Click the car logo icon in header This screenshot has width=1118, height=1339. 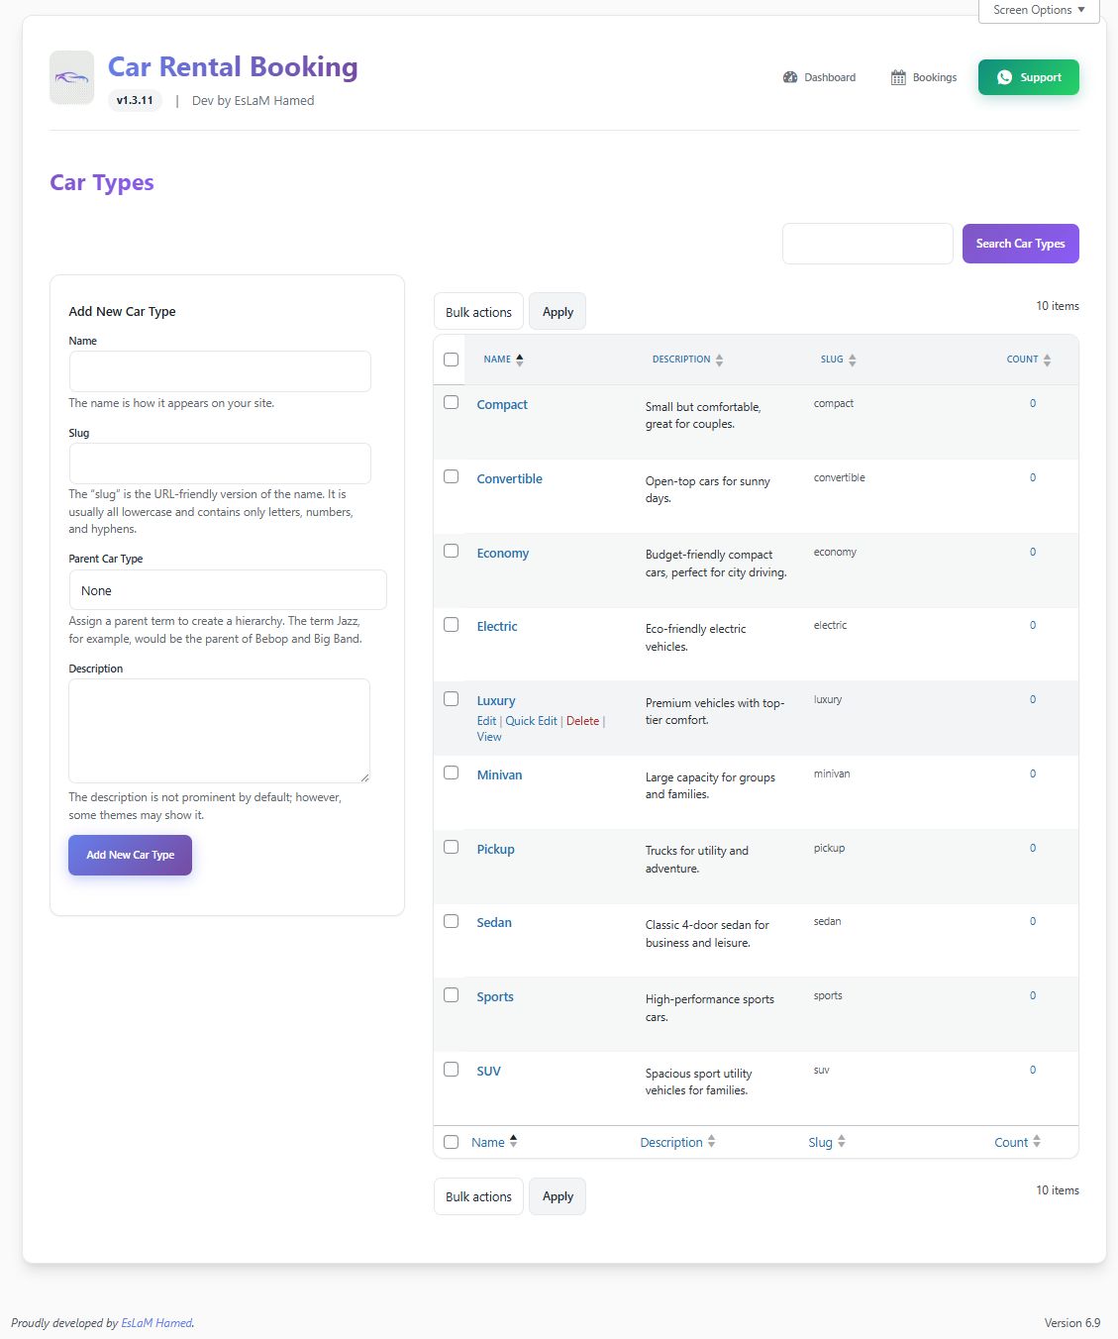[x=71, y=77]
